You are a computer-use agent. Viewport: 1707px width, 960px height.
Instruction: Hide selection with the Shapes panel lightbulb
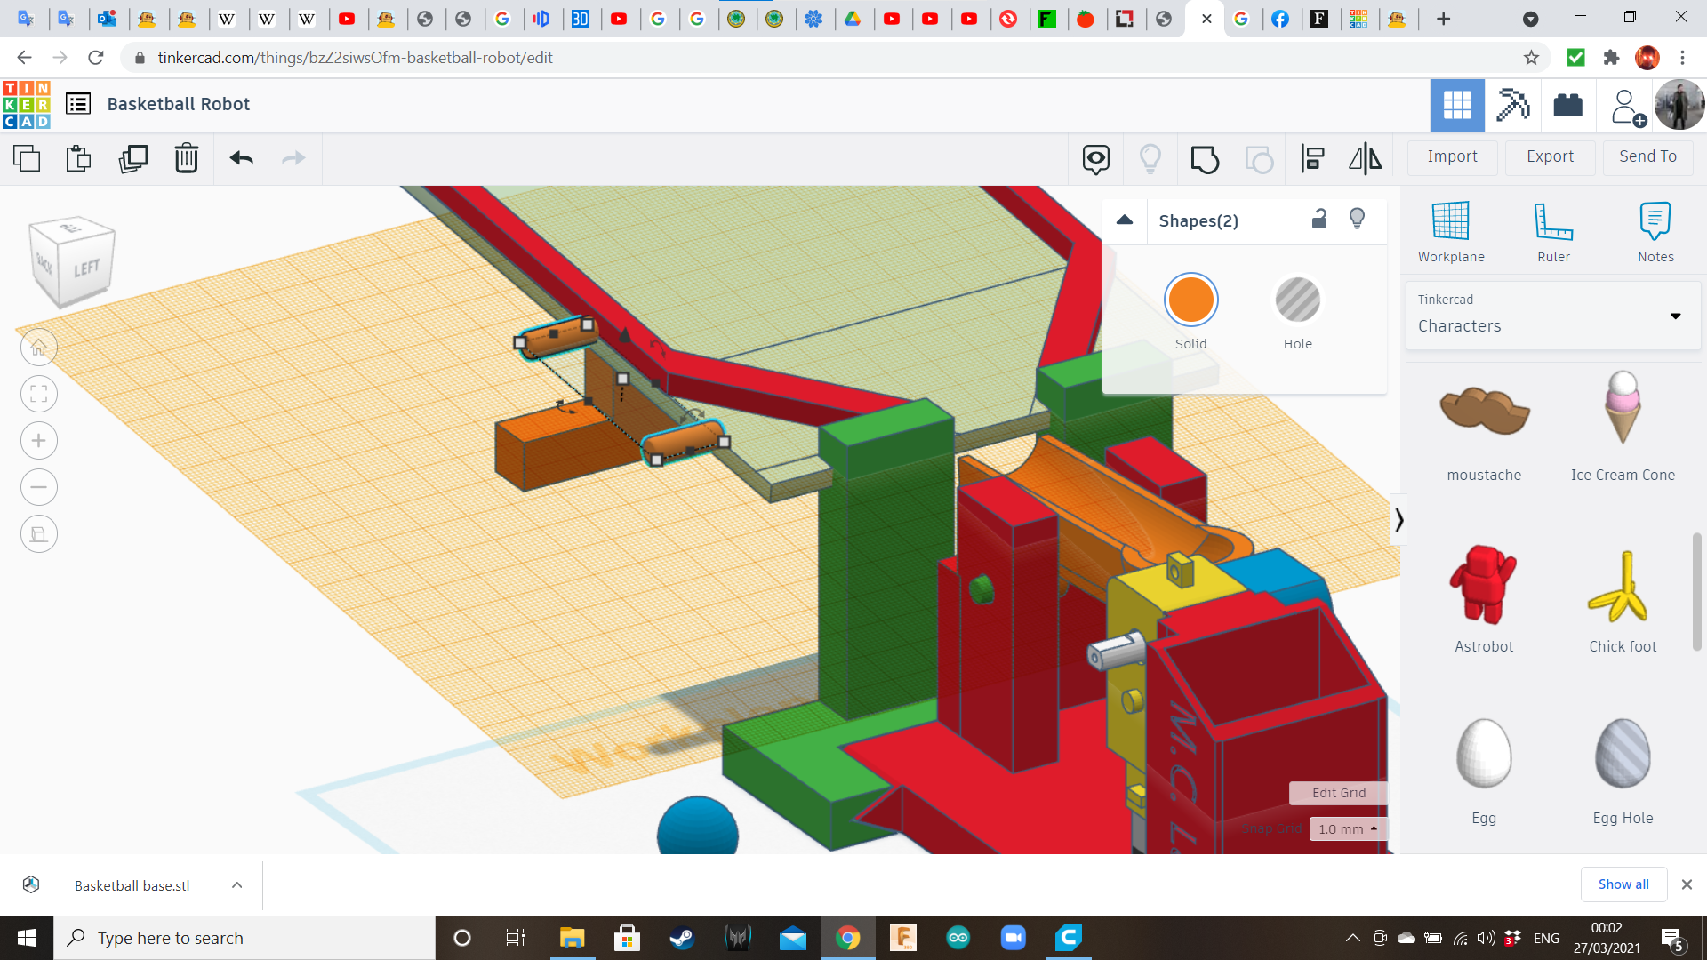(x=1357, y=219)
